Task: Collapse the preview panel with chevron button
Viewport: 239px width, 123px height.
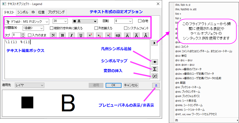Action: click(x=156, y=85)
